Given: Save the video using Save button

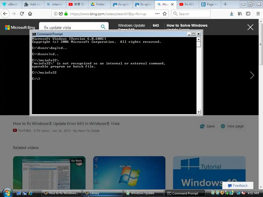Looking at the screenshot, I should [x=208, y=126].
